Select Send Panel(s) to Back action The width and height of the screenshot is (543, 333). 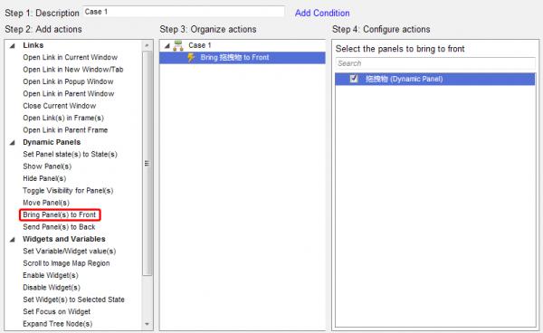click(x=59, y=227)
